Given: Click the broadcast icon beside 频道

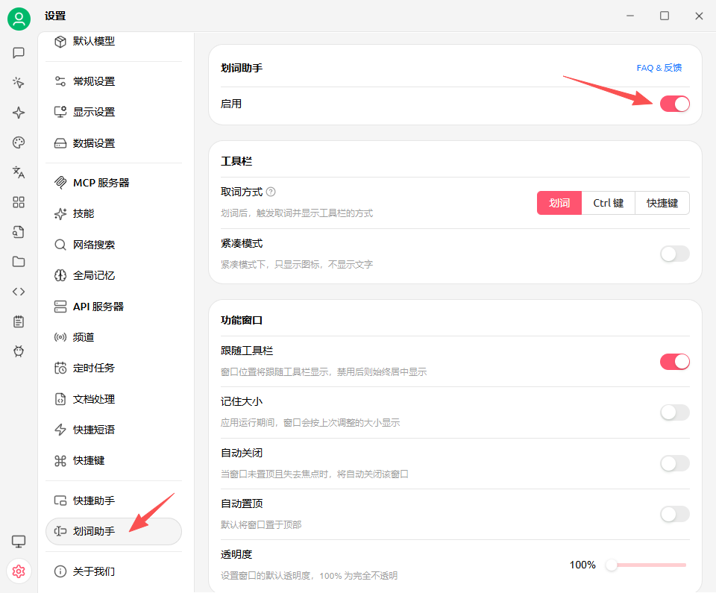Looking at the screenshot, I should click(x=60, y=337).
